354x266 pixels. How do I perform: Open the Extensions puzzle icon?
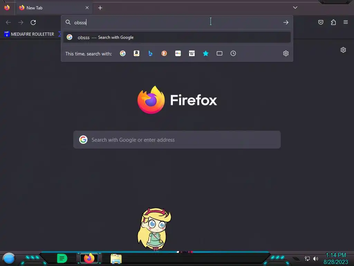coord(333,22)
